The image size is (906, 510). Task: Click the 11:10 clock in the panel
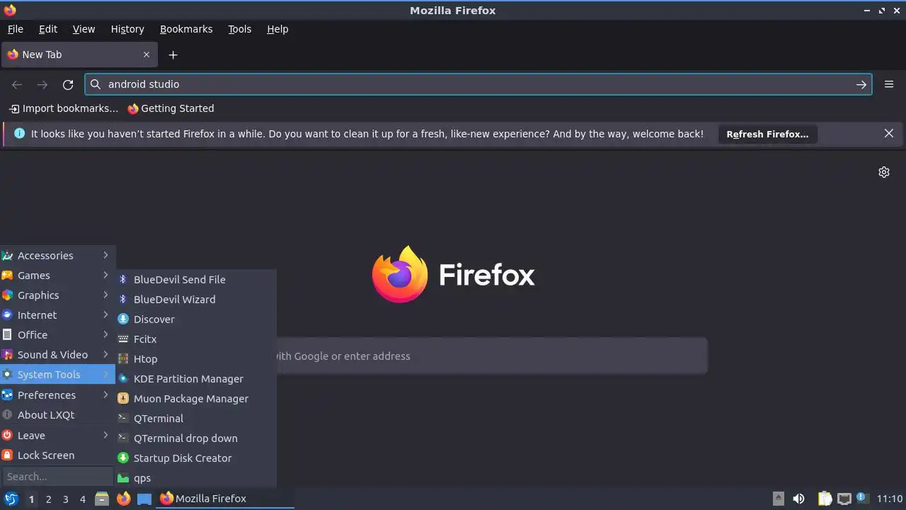click(890, 499)
